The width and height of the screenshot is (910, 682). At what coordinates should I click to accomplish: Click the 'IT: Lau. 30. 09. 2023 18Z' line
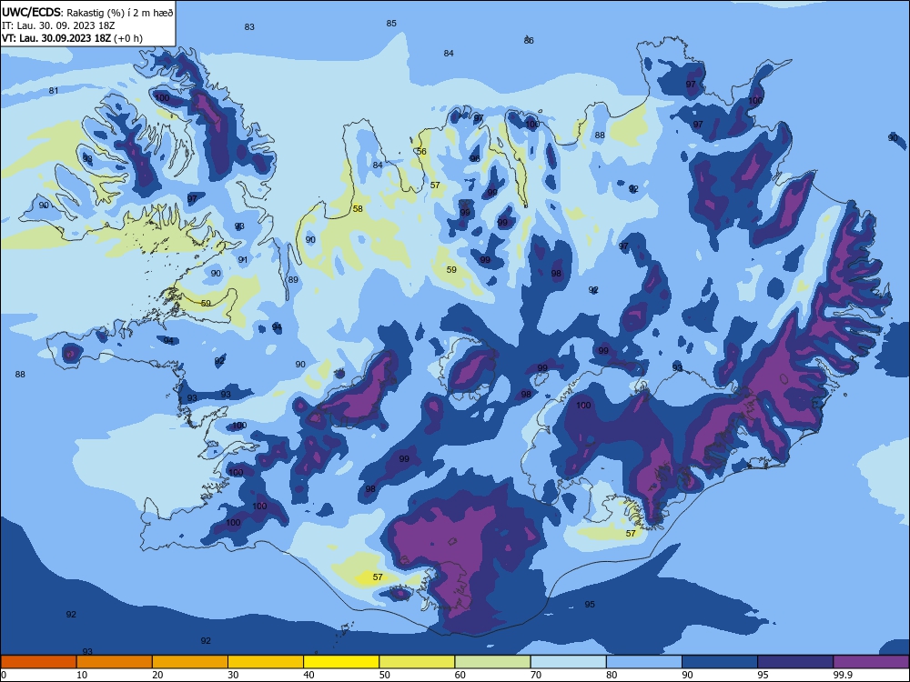[56, 25]
